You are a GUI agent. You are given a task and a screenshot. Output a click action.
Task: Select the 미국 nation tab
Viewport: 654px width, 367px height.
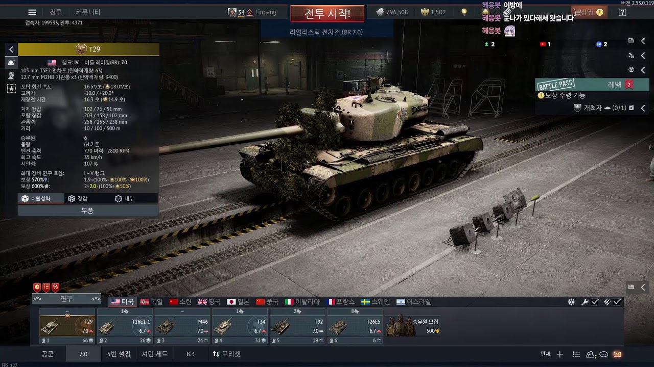122,302
